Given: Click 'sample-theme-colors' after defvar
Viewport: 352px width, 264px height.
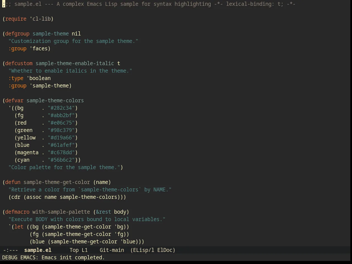Looking at the screenshot, I should (x=55, y=100).
